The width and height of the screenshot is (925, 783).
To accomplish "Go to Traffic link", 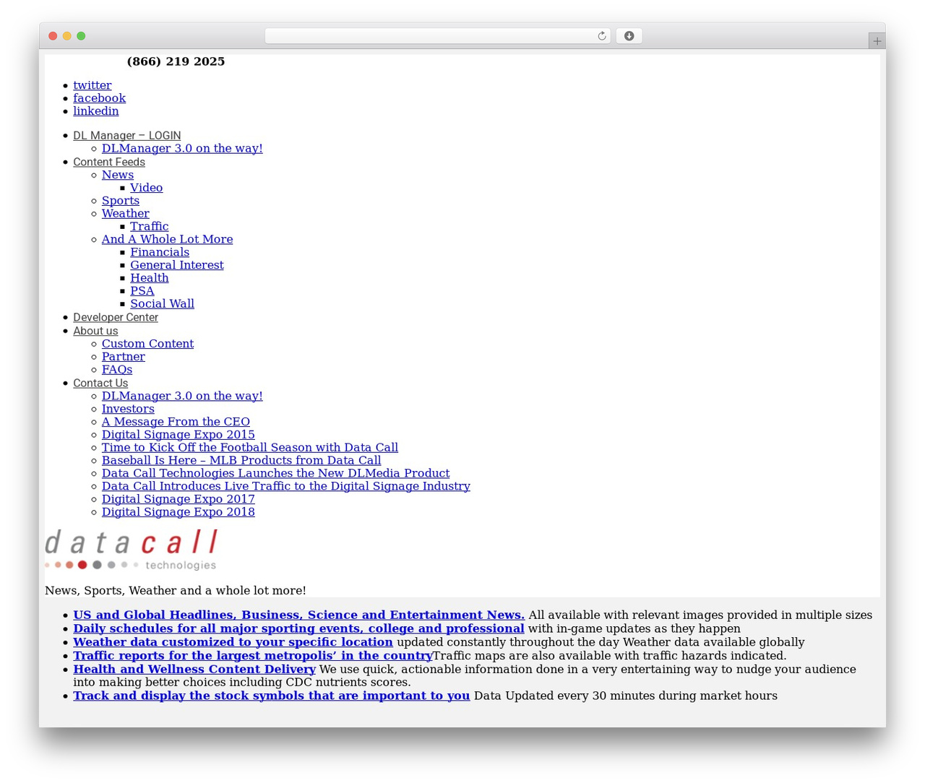I will [x=150, y=228].
